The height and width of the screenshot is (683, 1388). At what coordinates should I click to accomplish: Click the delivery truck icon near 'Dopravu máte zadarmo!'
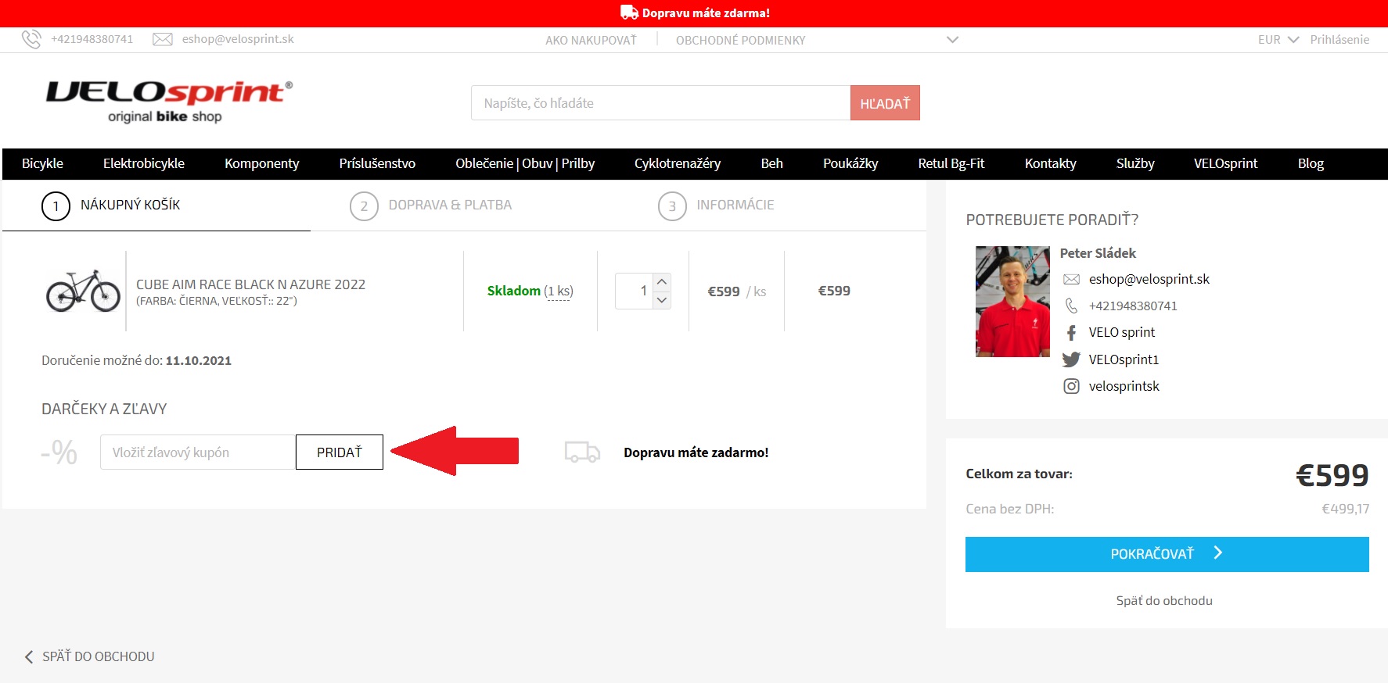(x=582, y=452)
